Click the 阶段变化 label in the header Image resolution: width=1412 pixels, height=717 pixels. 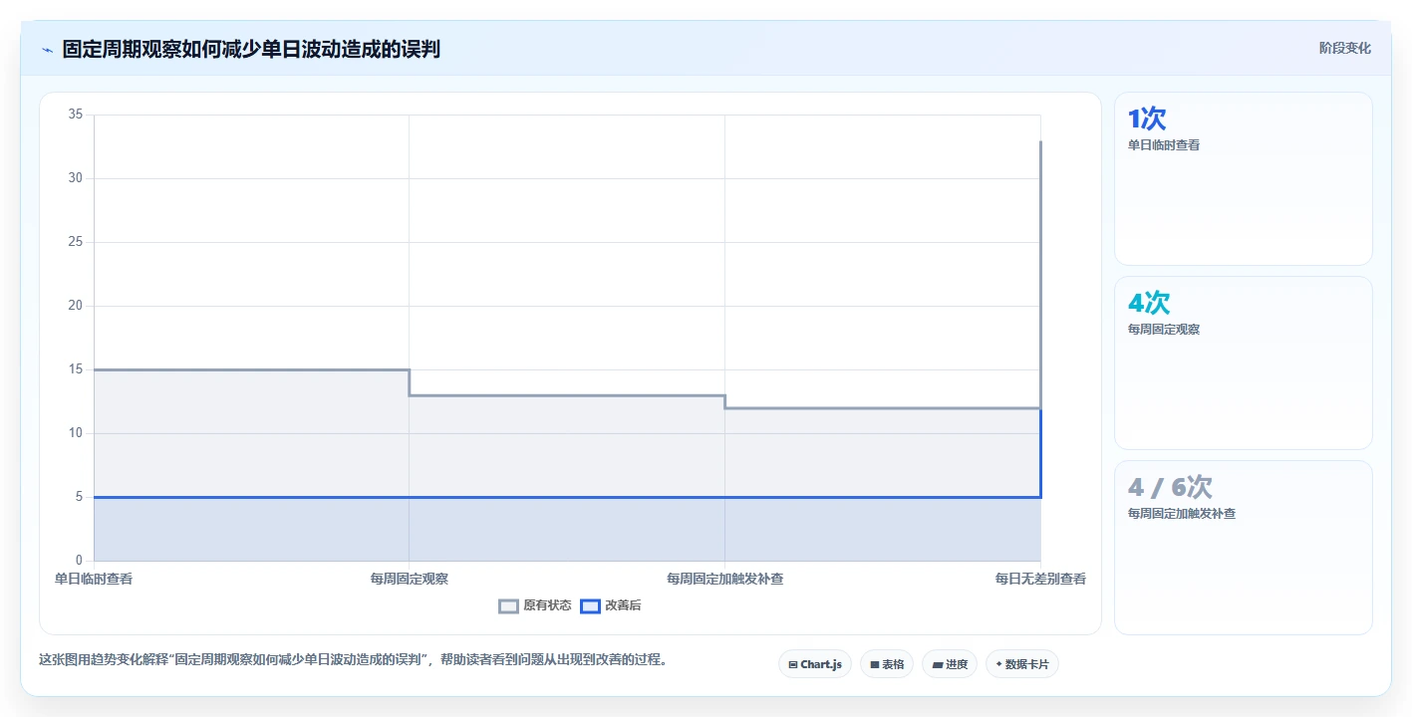1345,49
